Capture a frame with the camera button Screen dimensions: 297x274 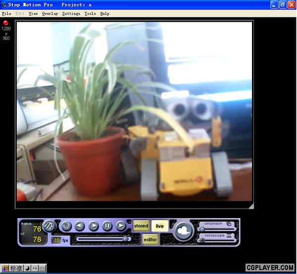(183, 231)
